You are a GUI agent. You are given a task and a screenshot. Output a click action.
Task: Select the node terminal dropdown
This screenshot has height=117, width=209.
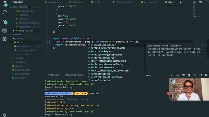(x=159, y=75)
